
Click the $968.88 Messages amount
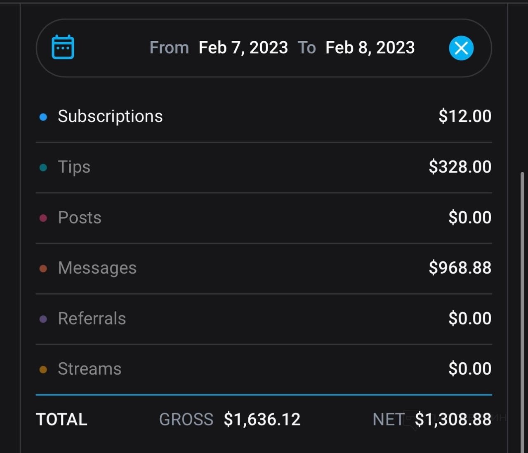[x=460, y=268]
